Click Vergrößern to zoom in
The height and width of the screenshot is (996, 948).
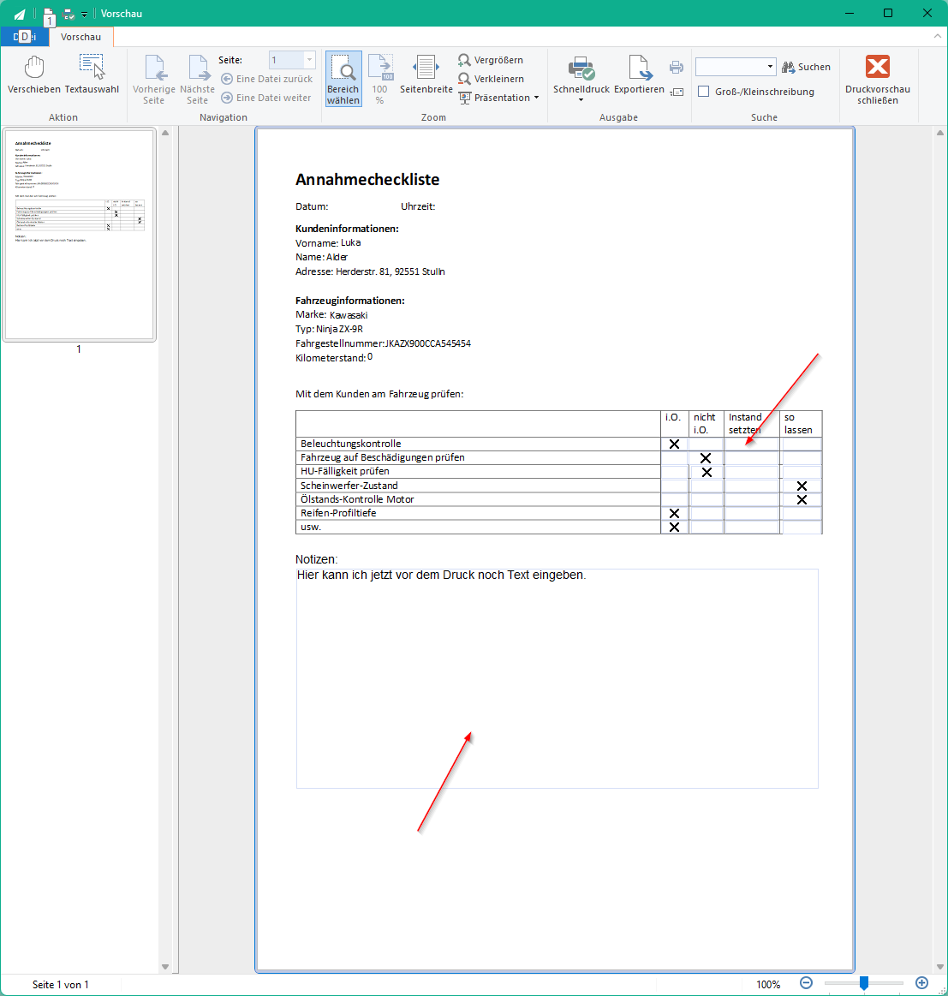491,60
